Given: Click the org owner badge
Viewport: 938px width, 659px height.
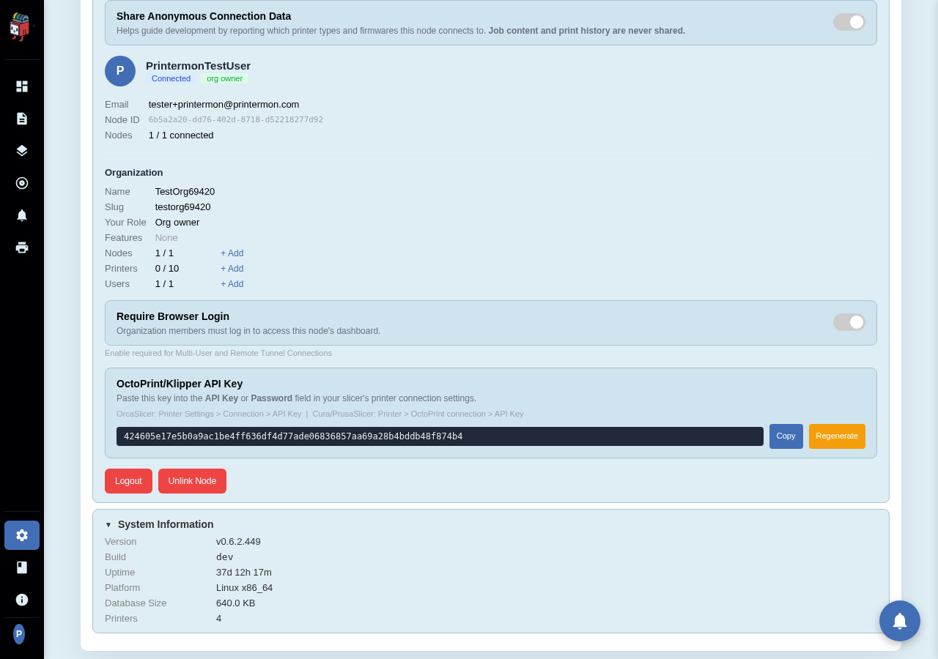Looking at the screenshot, I should tap(224, 78).
